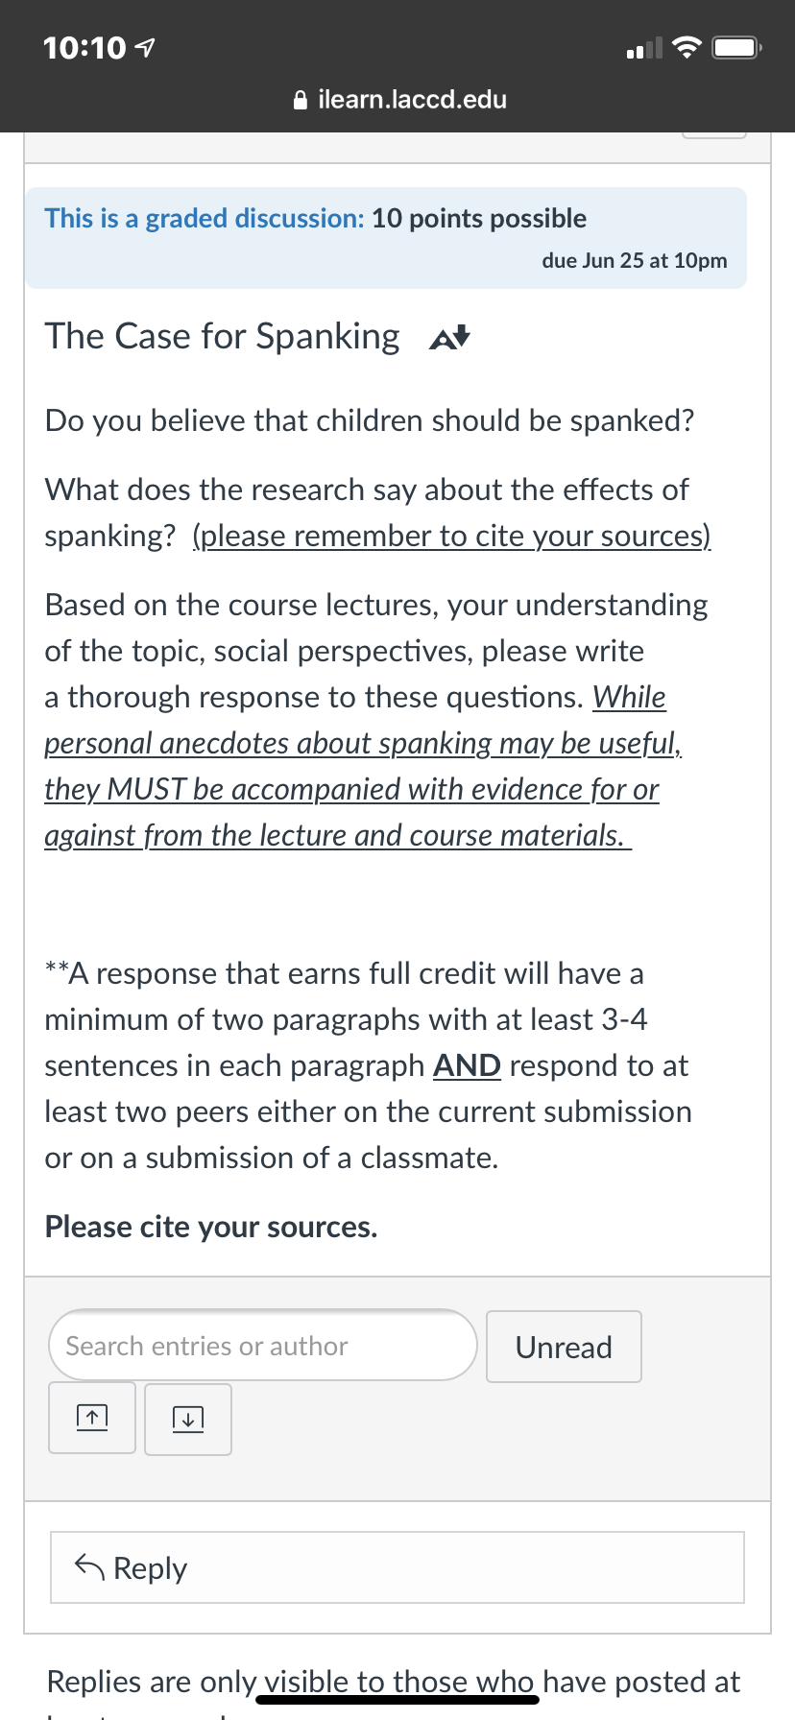Click underlined 'please remember to cite your sources'
The width and height of the screenshot is (795, 1720).
coord(452,536)
